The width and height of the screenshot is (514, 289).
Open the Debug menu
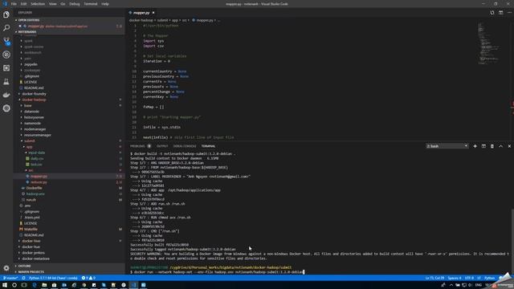click(x=75, y=4)
